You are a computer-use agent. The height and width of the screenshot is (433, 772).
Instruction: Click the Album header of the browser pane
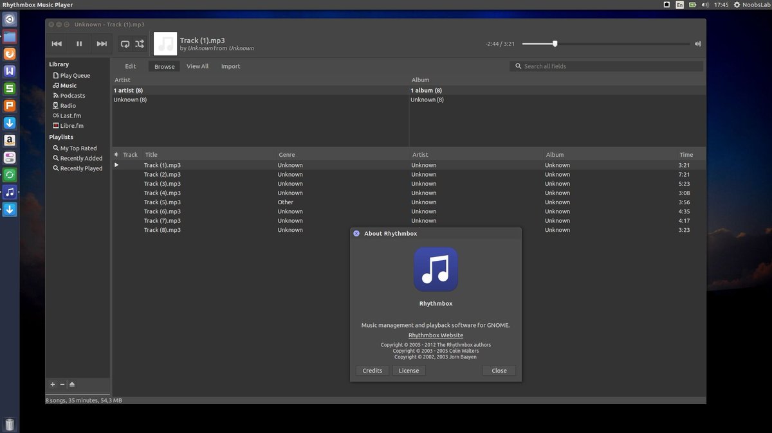(x=557, y=80)
